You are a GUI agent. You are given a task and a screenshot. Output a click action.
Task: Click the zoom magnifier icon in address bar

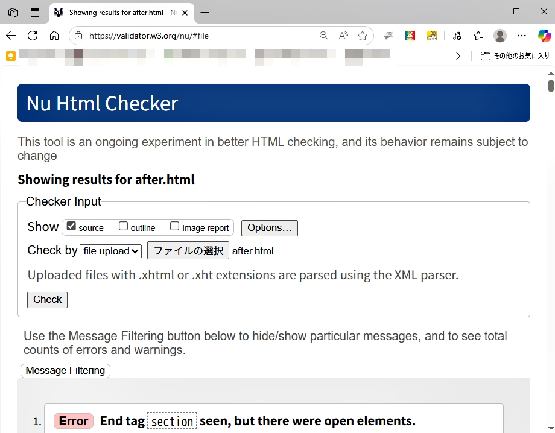pos(323,36)
